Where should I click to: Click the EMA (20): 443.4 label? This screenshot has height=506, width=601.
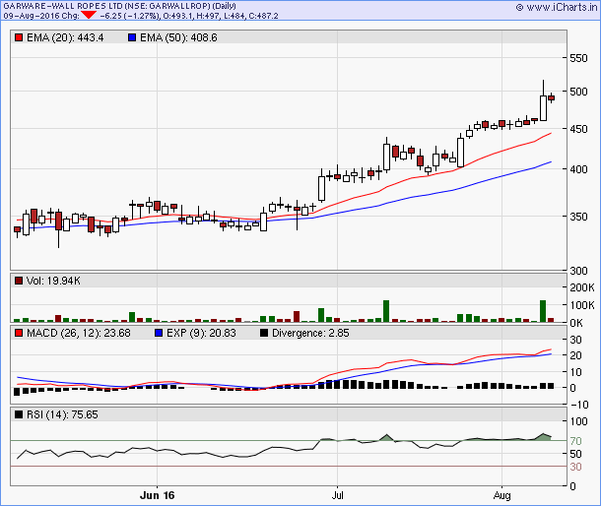(x=65, y=37)
